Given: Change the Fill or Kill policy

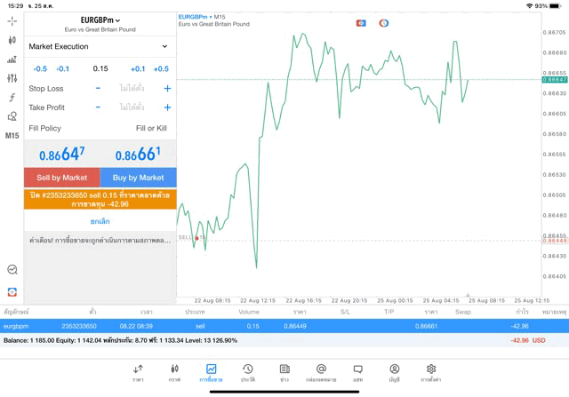Looking at the screenshot, I should coord(151,128).
